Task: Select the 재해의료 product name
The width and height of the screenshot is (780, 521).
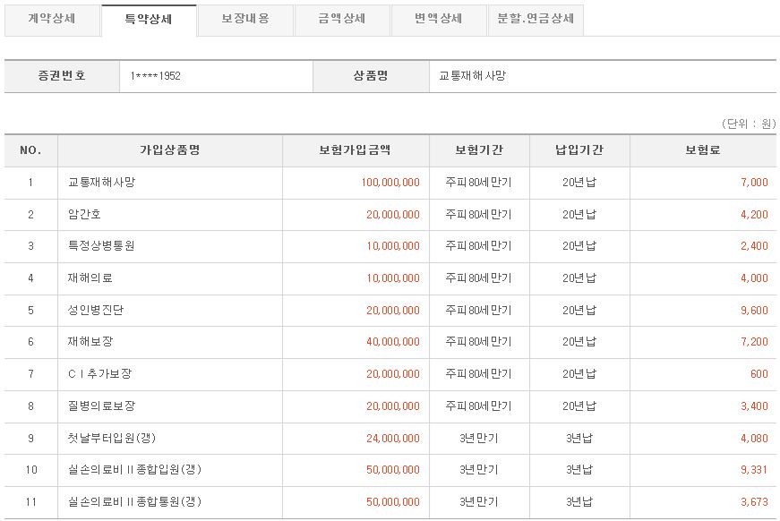Action: point(90,278)
